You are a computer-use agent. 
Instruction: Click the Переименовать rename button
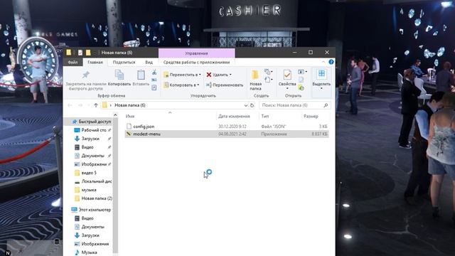(x=225, y=85)
